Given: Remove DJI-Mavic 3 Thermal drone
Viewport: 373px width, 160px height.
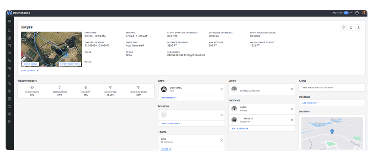Looking at the screenshot, I should coord(292,89).
